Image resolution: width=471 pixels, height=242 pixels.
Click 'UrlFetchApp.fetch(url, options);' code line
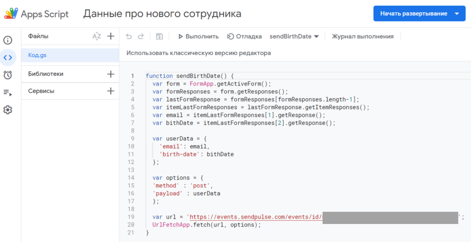click(206, 225)
